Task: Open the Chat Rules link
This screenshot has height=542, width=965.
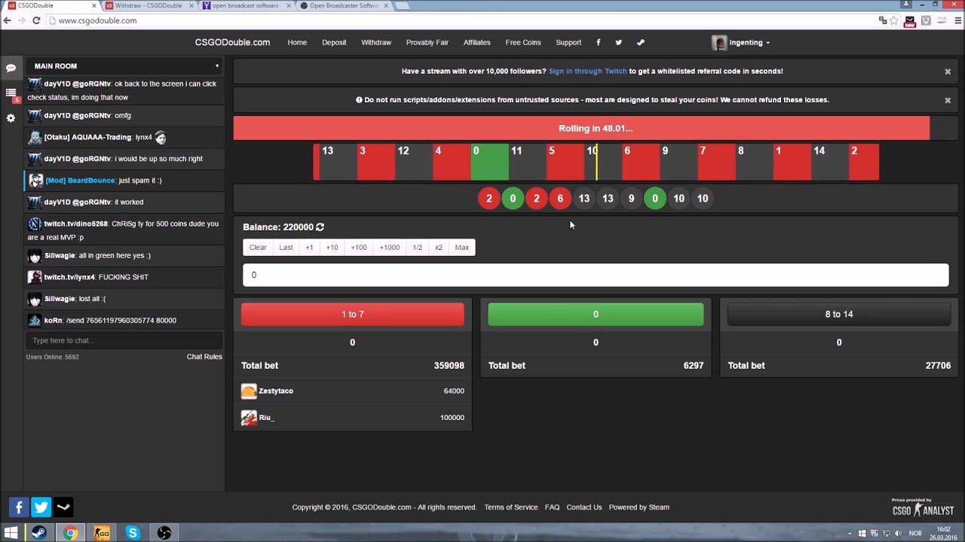Action: [x=204, y=357]
